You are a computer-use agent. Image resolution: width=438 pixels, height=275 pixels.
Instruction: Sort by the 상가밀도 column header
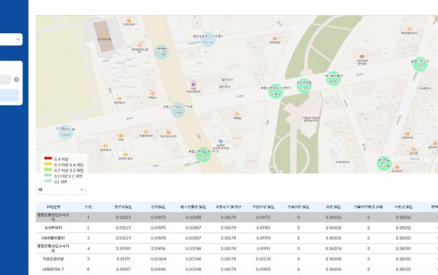pyautogui.click(x=158, y=206)
